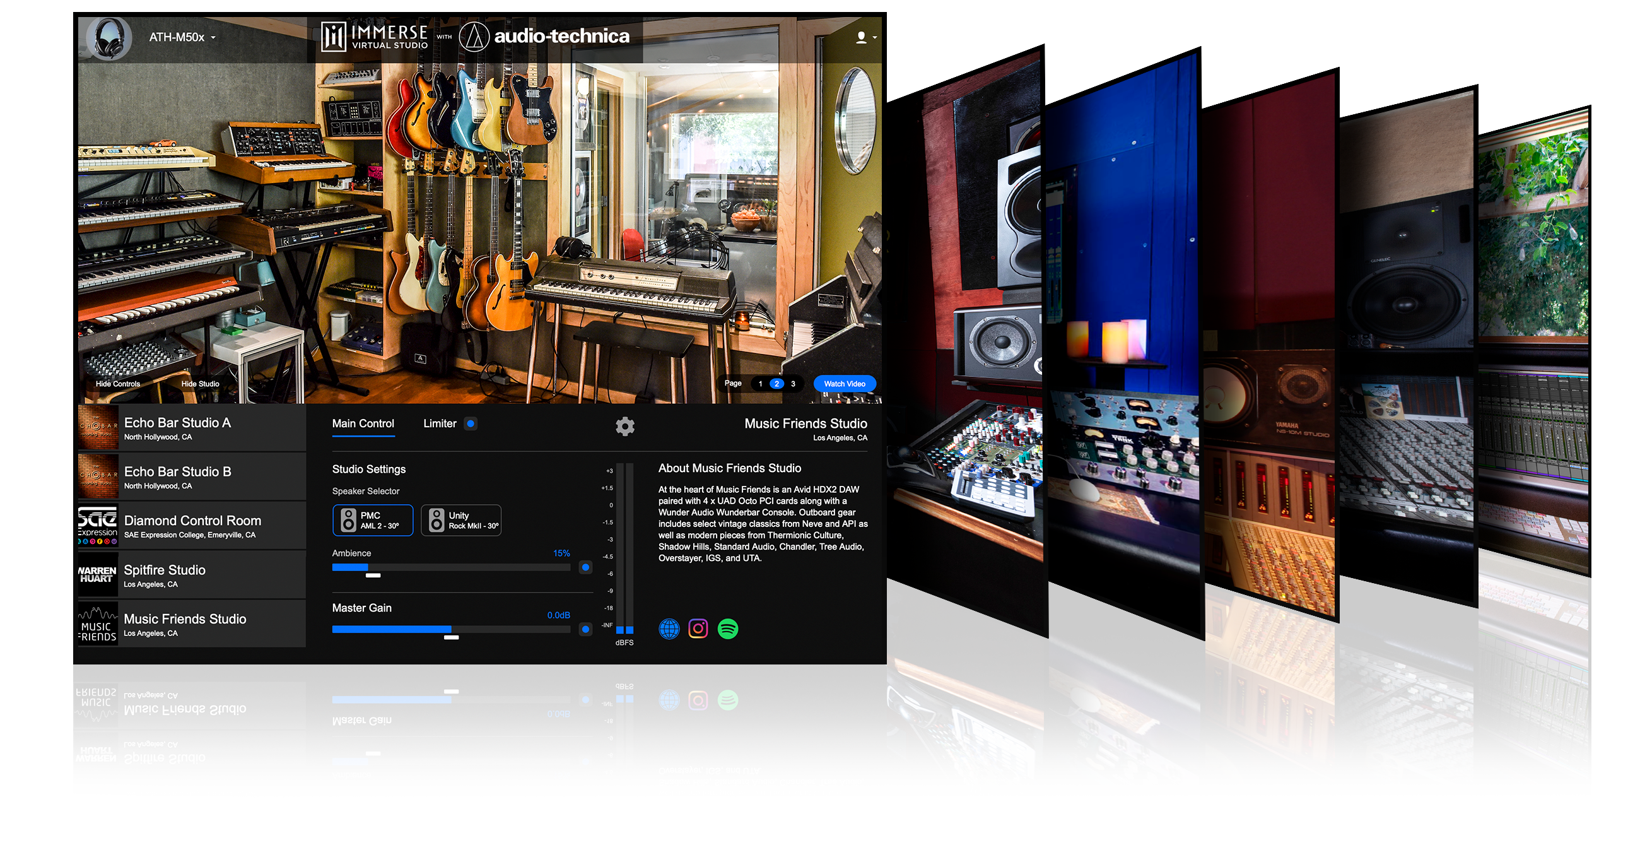Toggle the Master Gain enable button

pos(585,629)
